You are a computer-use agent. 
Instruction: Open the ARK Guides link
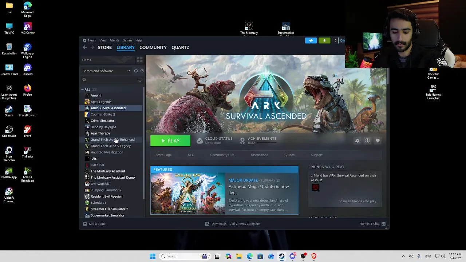[289, 155]
